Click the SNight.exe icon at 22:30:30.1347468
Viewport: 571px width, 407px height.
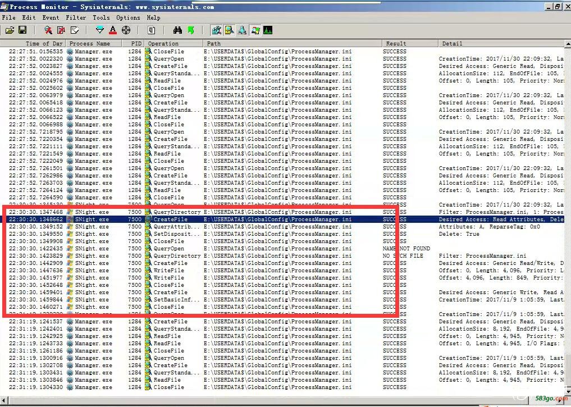(x=70, y=212)
